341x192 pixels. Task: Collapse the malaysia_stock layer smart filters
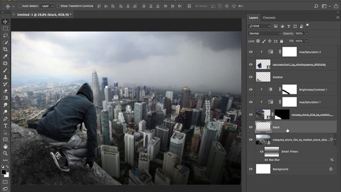pyautogui.click(x=335, y=139)
